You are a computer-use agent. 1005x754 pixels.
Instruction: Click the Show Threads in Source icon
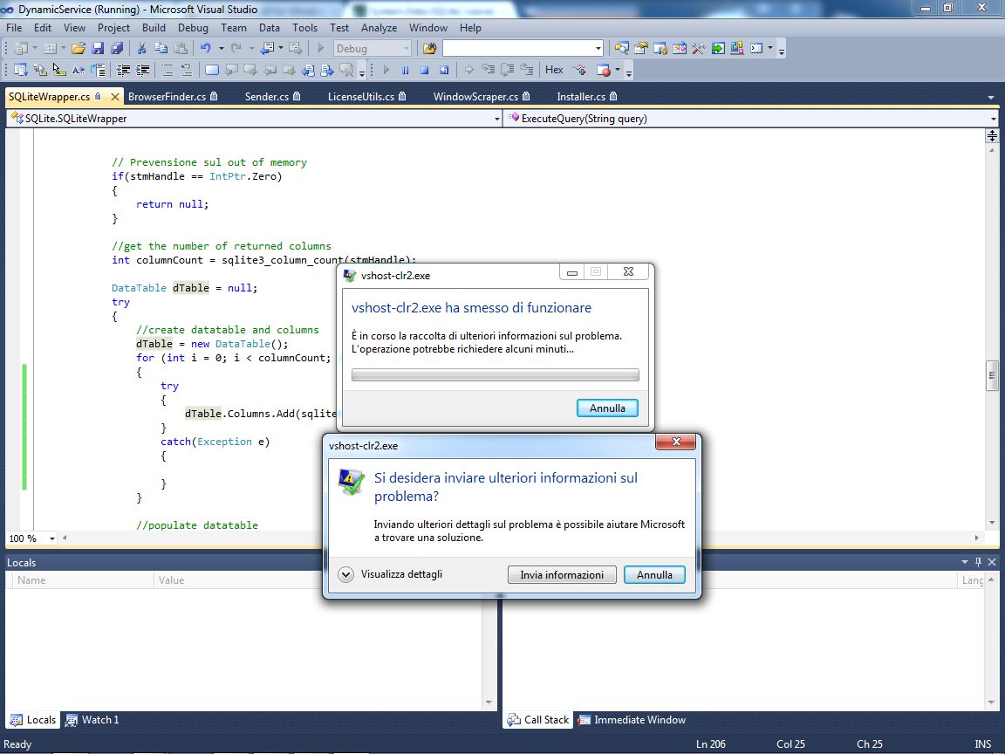580,70
